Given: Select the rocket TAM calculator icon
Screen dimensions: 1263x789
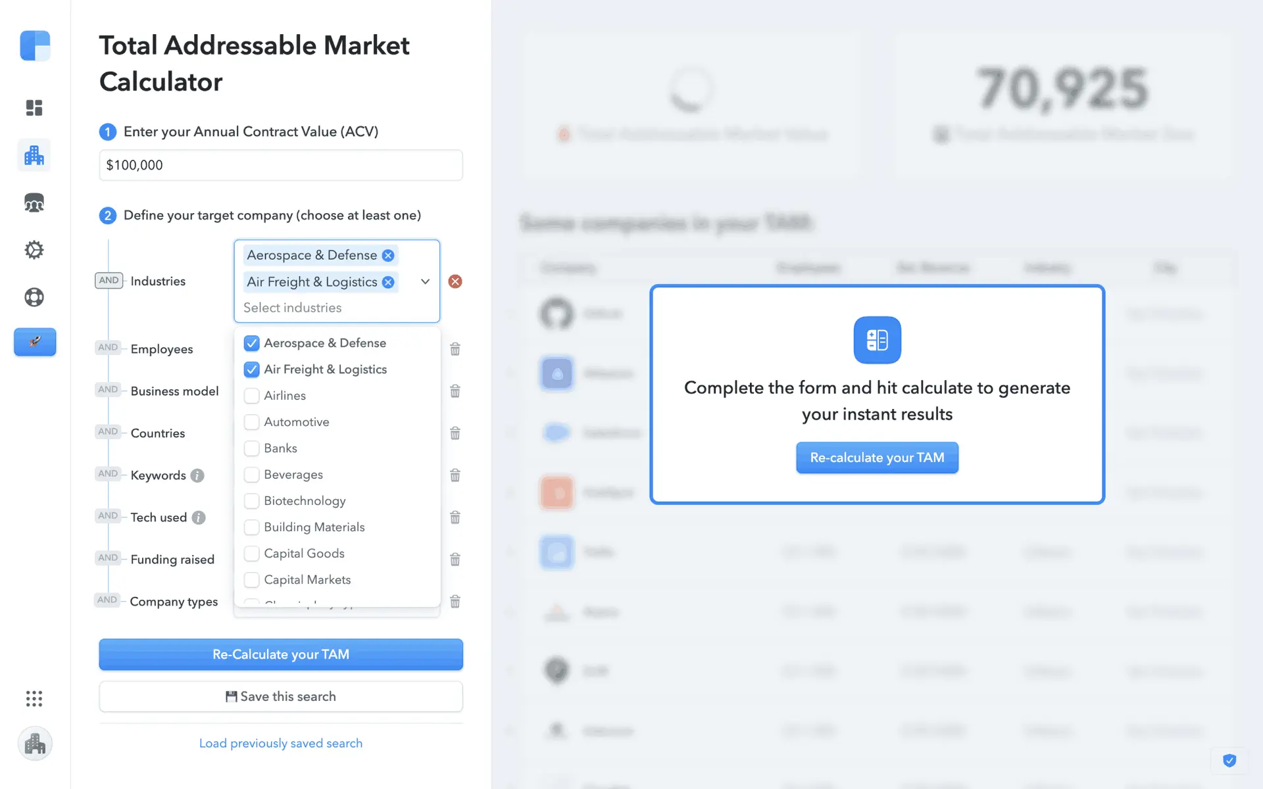Looking at the screenshot, I should tap(35, 342).
